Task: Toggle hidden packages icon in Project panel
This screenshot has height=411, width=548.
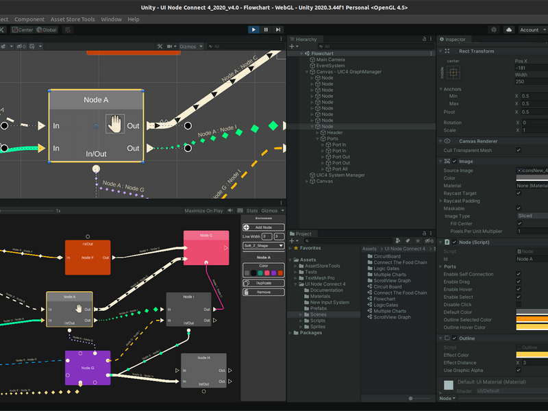Action: (x=429, y=241)
